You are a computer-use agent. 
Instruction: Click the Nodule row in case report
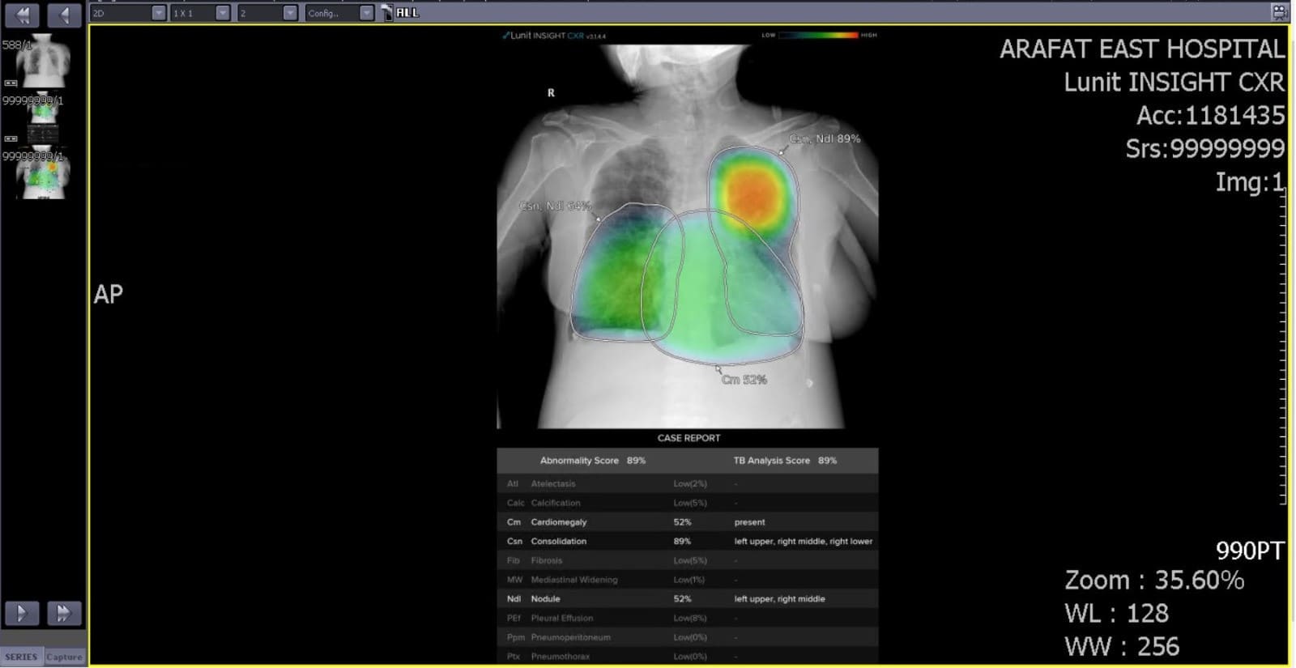(x=688, y=599)
